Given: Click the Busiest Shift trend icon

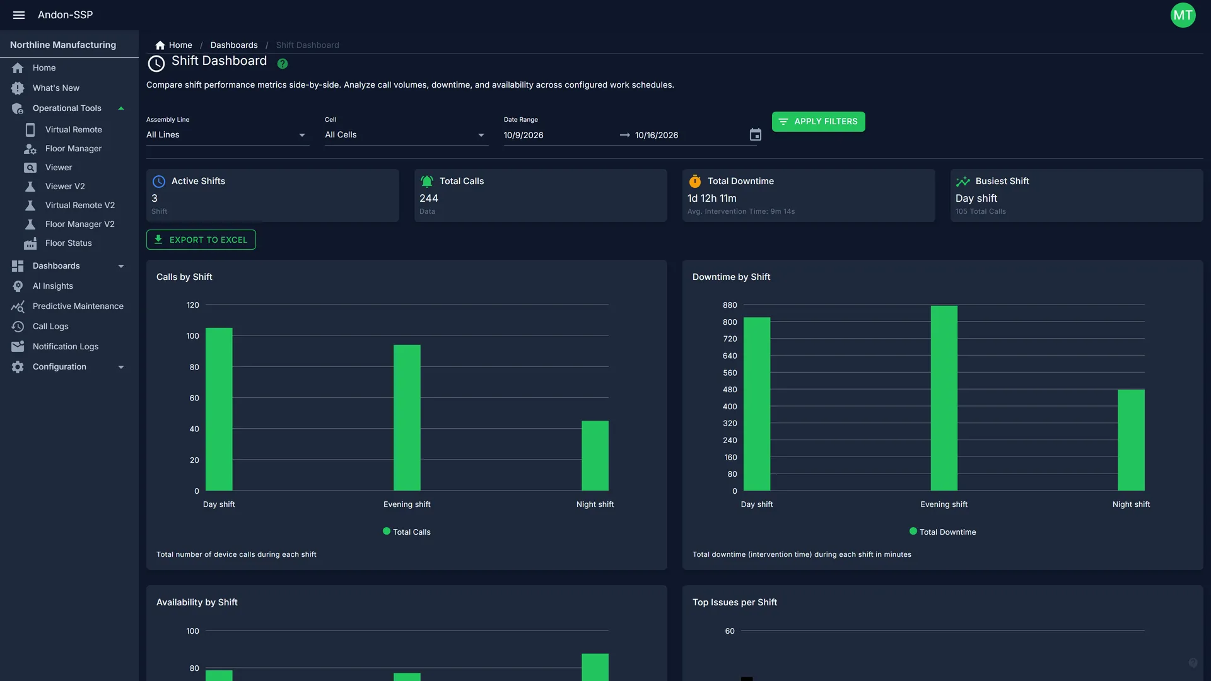Looking at the screenshot, I should [x=963, y=182].
